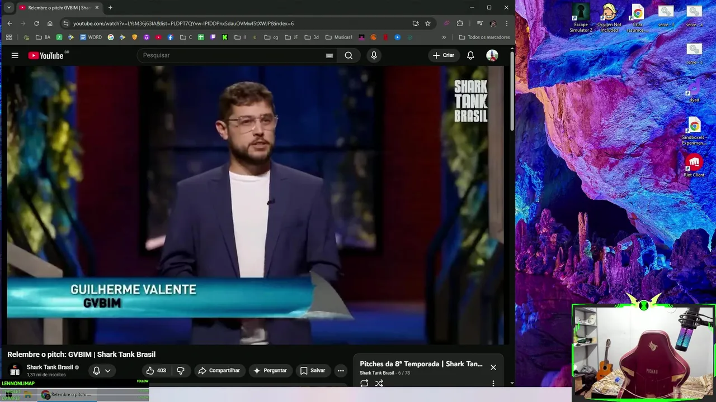
Task: Show hidden bookmarks with the chevron
Action: pos(444,37)
